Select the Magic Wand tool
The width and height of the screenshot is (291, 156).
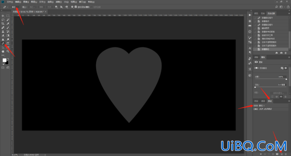(x=8, y=20)
